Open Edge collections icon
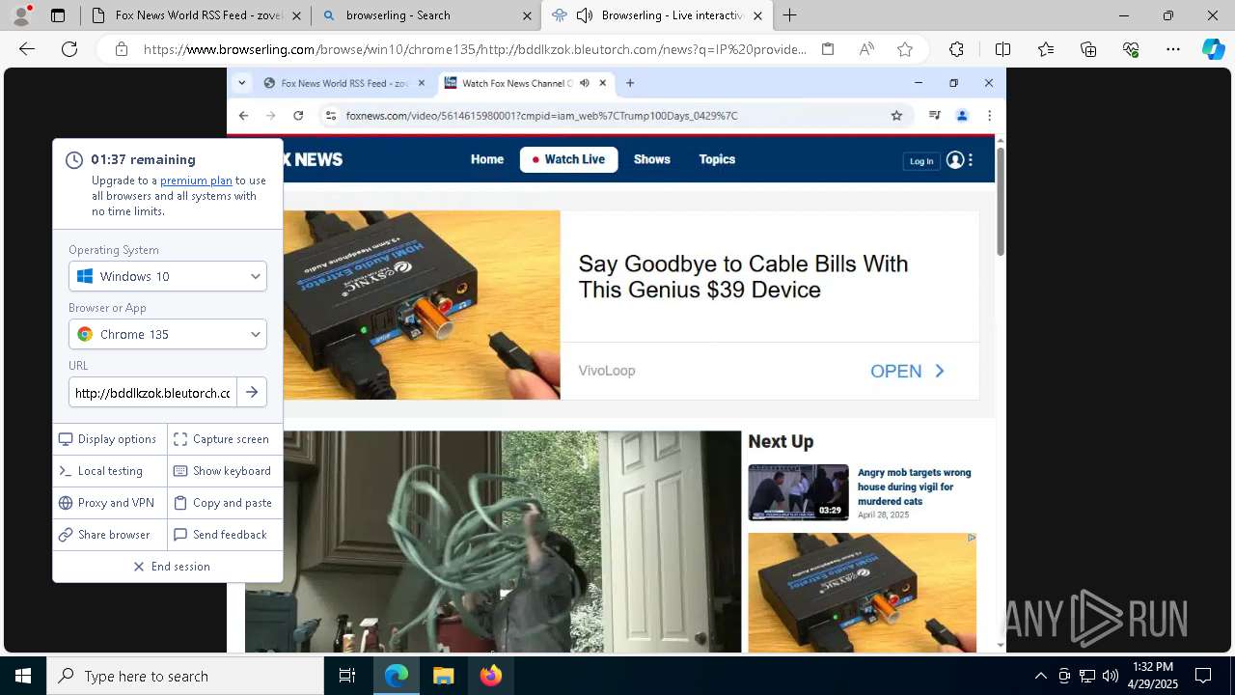This screenshot has width=1235, height=695. (x=1088, y=49)
